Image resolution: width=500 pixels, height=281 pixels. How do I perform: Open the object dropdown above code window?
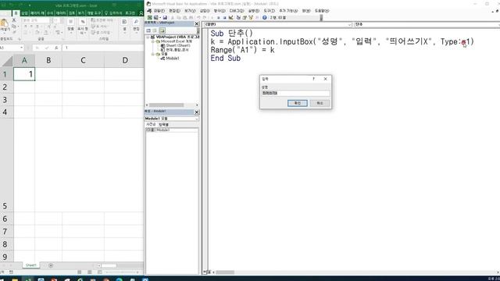point(349,24)
